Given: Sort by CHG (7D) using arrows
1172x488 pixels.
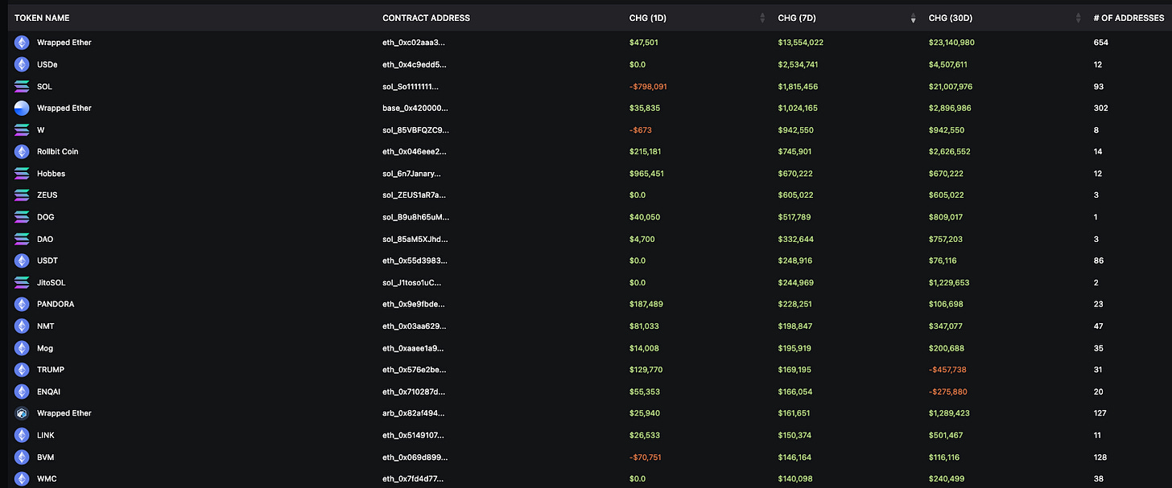Looking at the screenshot, I should click(913, 18).
